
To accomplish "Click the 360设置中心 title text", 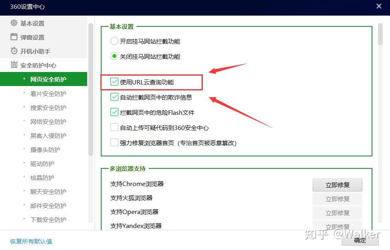I will (x=27, y=7).
